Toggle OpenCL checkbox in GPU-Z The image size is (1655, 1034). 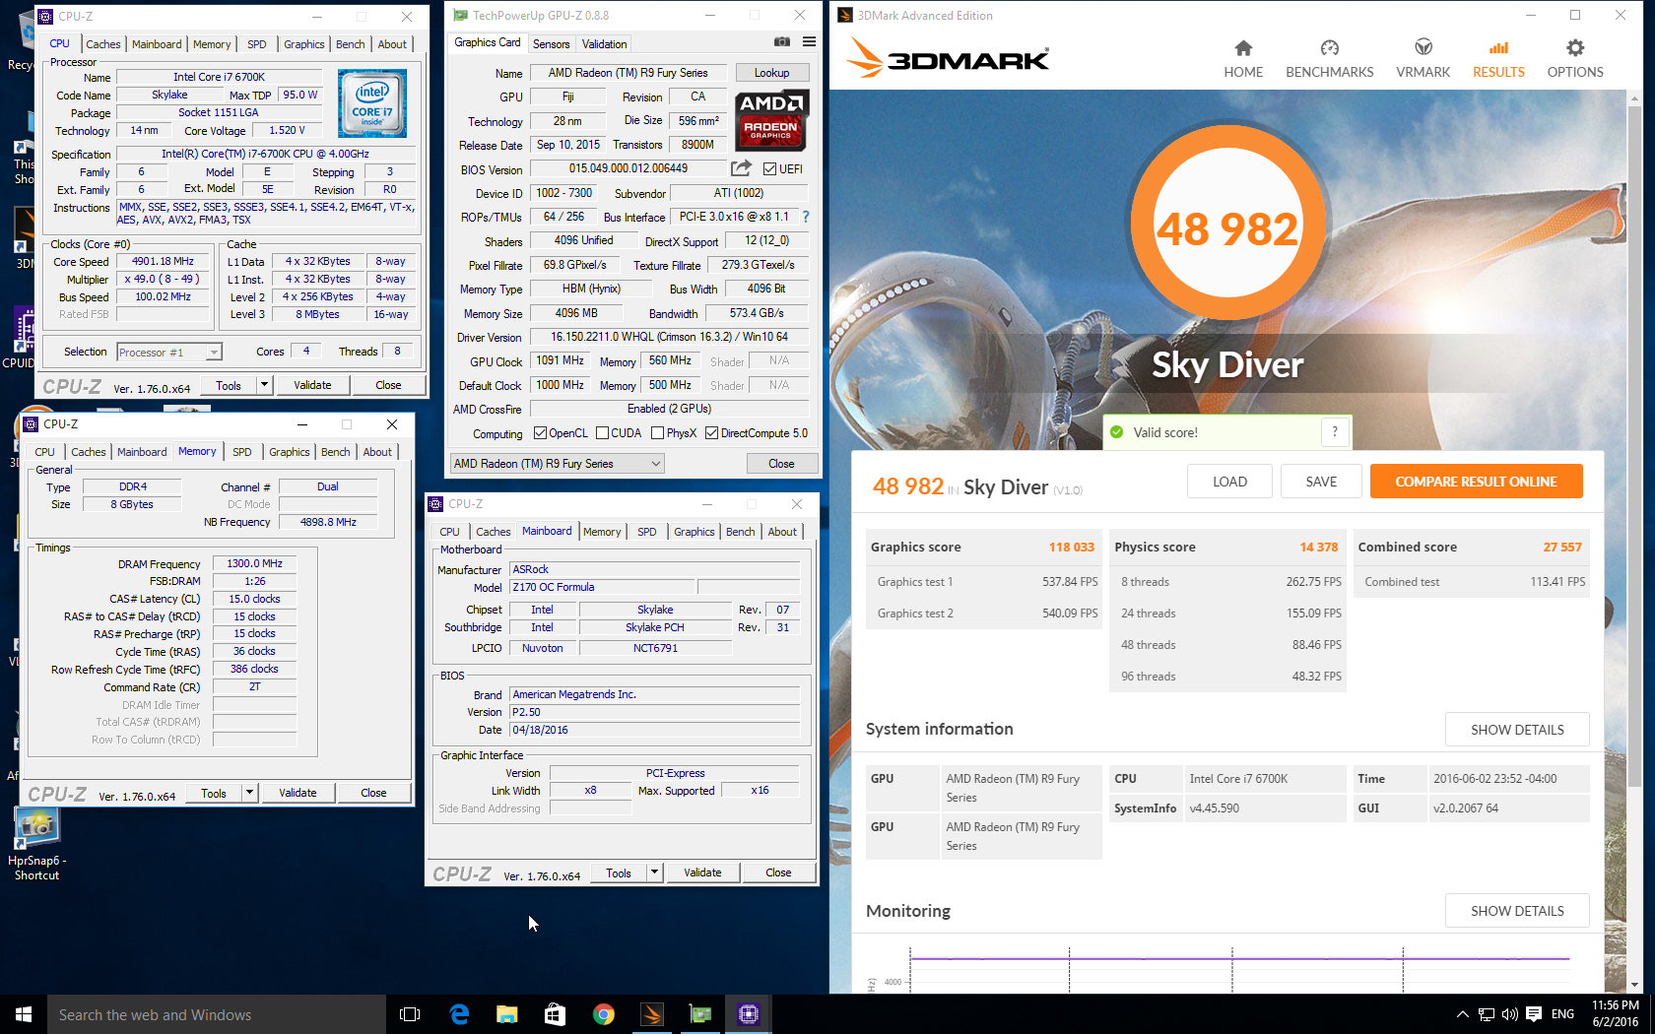[x=540, y=433]
